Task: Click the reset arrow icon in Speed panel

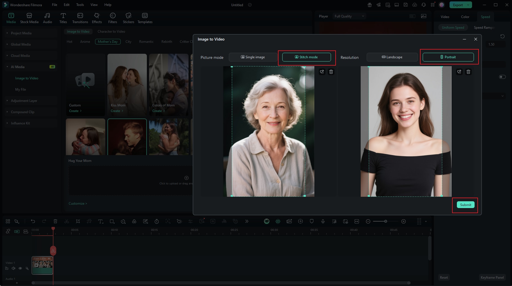Action: tap(502, 36)
